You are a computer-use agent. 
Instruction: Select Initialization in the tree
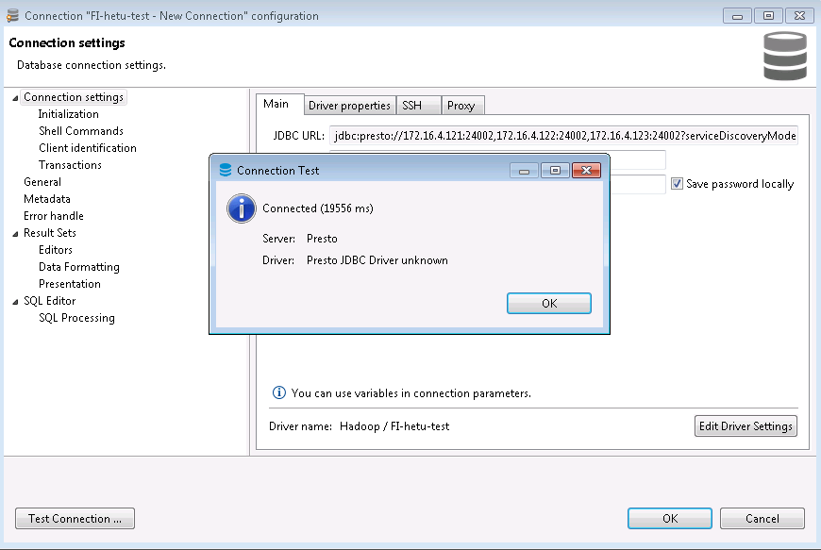point(68,114)
